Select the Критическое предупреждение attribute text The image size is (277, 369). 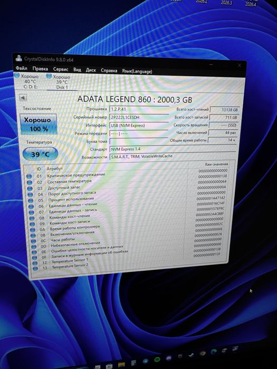point(76,175)
